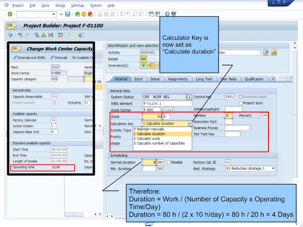Screen dimensions: 303x227
Task: Click the first Overview(s) icon button
Action: 143,65
